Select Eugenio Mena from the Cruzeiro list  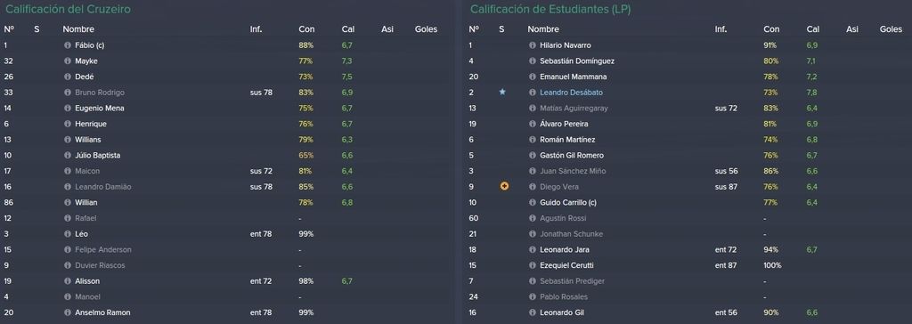[99, 109]
